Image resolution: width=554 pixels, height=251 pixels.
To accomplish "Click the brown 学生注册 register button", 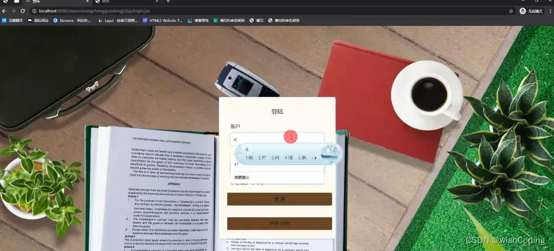I will tap(280, 223).
